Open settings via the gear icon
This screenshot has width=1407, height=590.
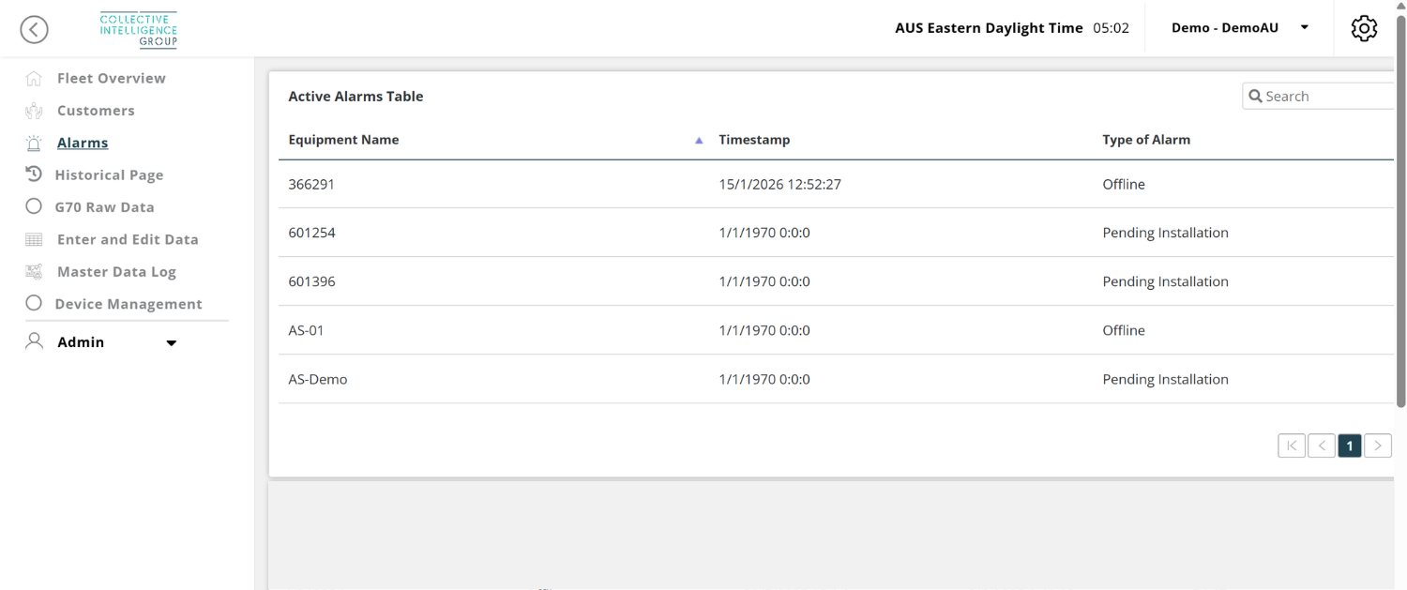1364,28
